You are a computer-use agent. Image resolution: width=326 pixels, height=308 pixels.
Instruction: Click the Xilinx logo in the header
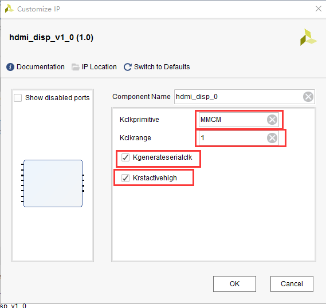pyautogui.click(x=308, y=37)
